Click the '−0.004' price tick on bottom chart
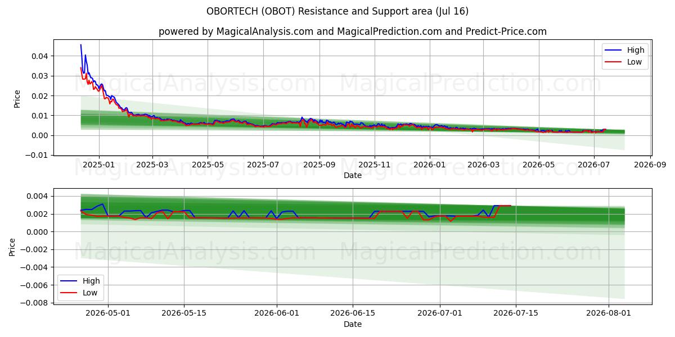The height and width of the screenshot is (337, 675). tap(35, 267)
